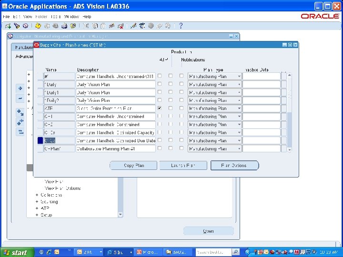Viewport: 343px width, 257px height.
Task: Open the Help menu
Action: 87,17
